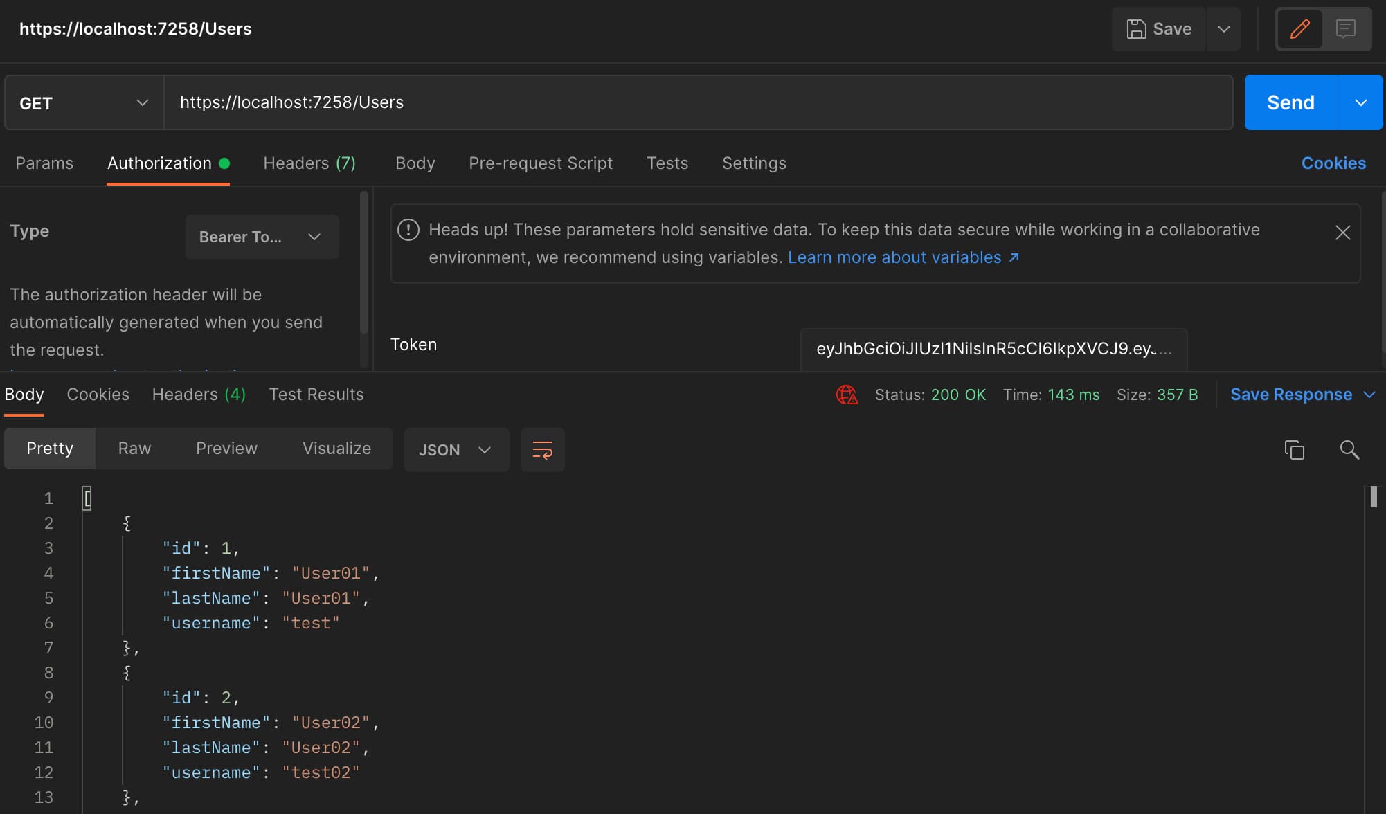Dismiss the Heads up banner
The image size is (1386, 814).
click(x=1342, y=233)
